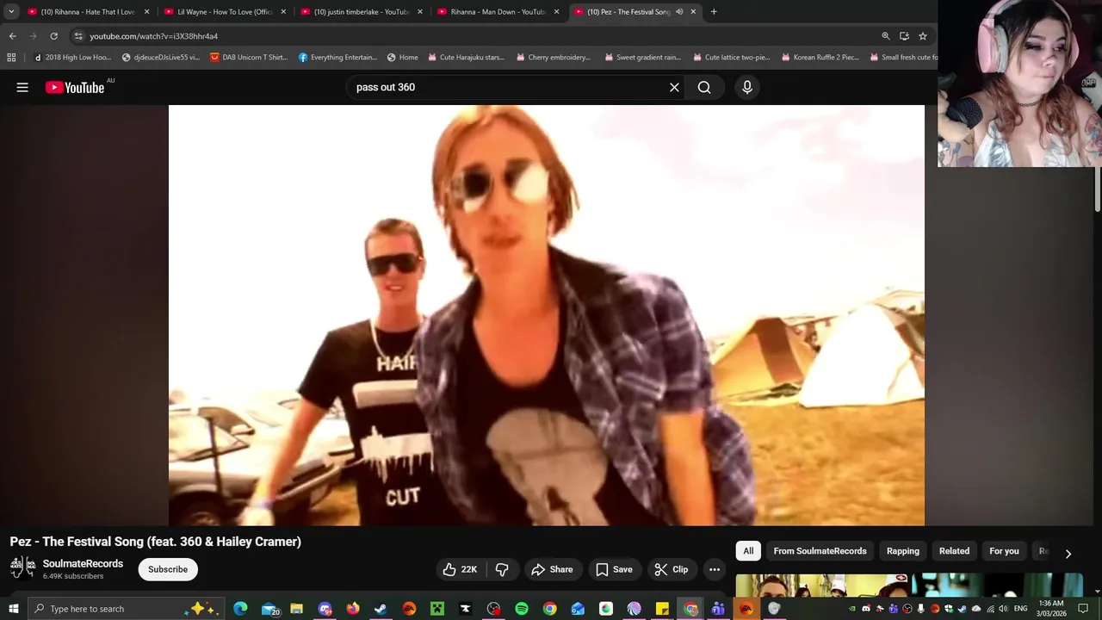Viewport: 1102px width, 620px height.
Task: Open the DAB Unicorn T Shirt bookmark
Action: coord(249,58)
